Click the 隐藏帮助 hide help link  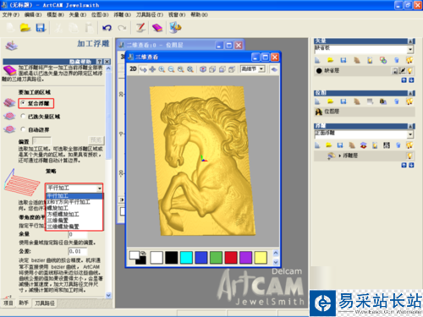point(80,62)
